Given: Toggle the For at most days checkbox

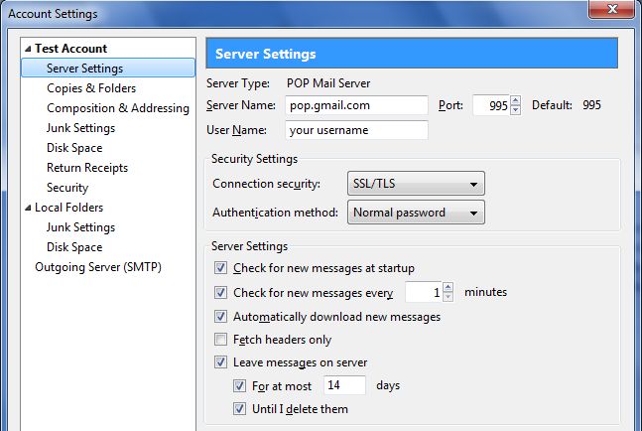Looking at the screenshot, I should coord(239,386).
